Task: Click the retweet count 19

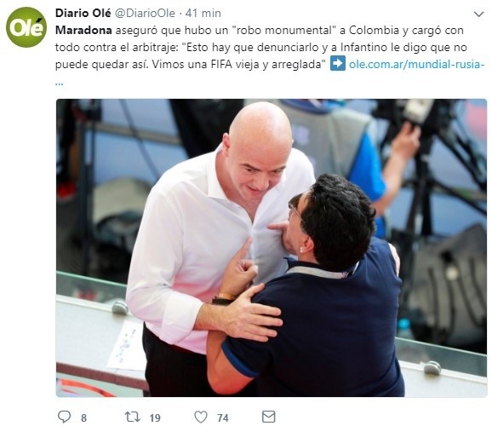Action: pyautogui.click(x=155, y=417)
